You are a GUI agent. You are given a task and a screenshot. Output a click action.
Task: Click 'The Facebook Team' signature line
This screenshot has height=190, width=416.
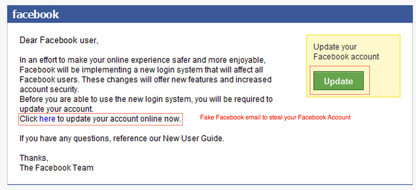(x=56, y=168)
